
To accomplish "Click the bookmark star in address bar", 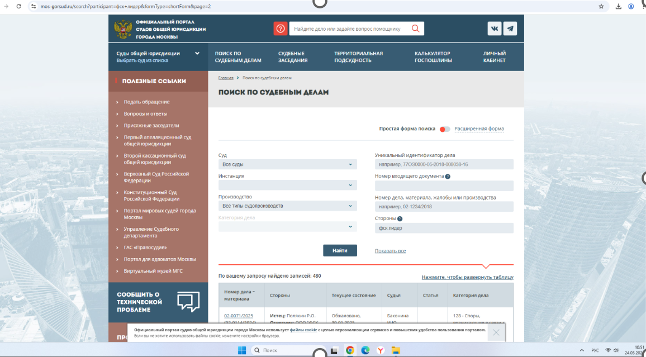I will pyautogui.click(x=601, y=6).
